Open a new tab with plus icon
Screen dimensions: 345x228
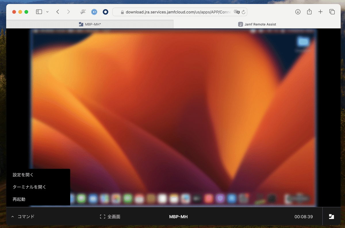tap(321, 12)
